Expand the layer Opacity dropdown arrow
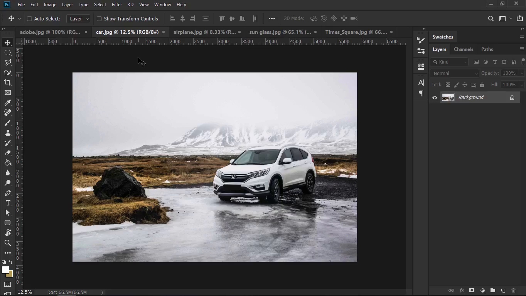 coord(522,73)
